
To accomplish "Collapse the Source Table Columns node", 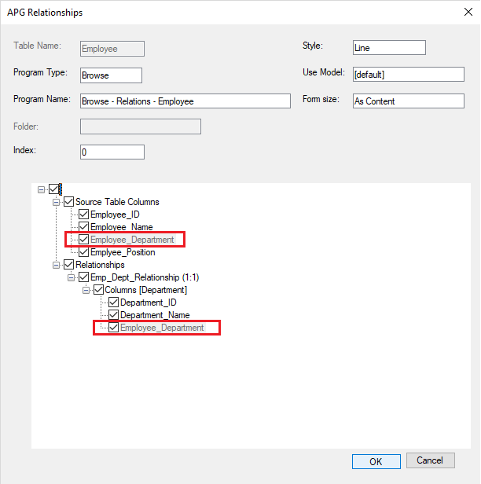I will click(57, 202).
